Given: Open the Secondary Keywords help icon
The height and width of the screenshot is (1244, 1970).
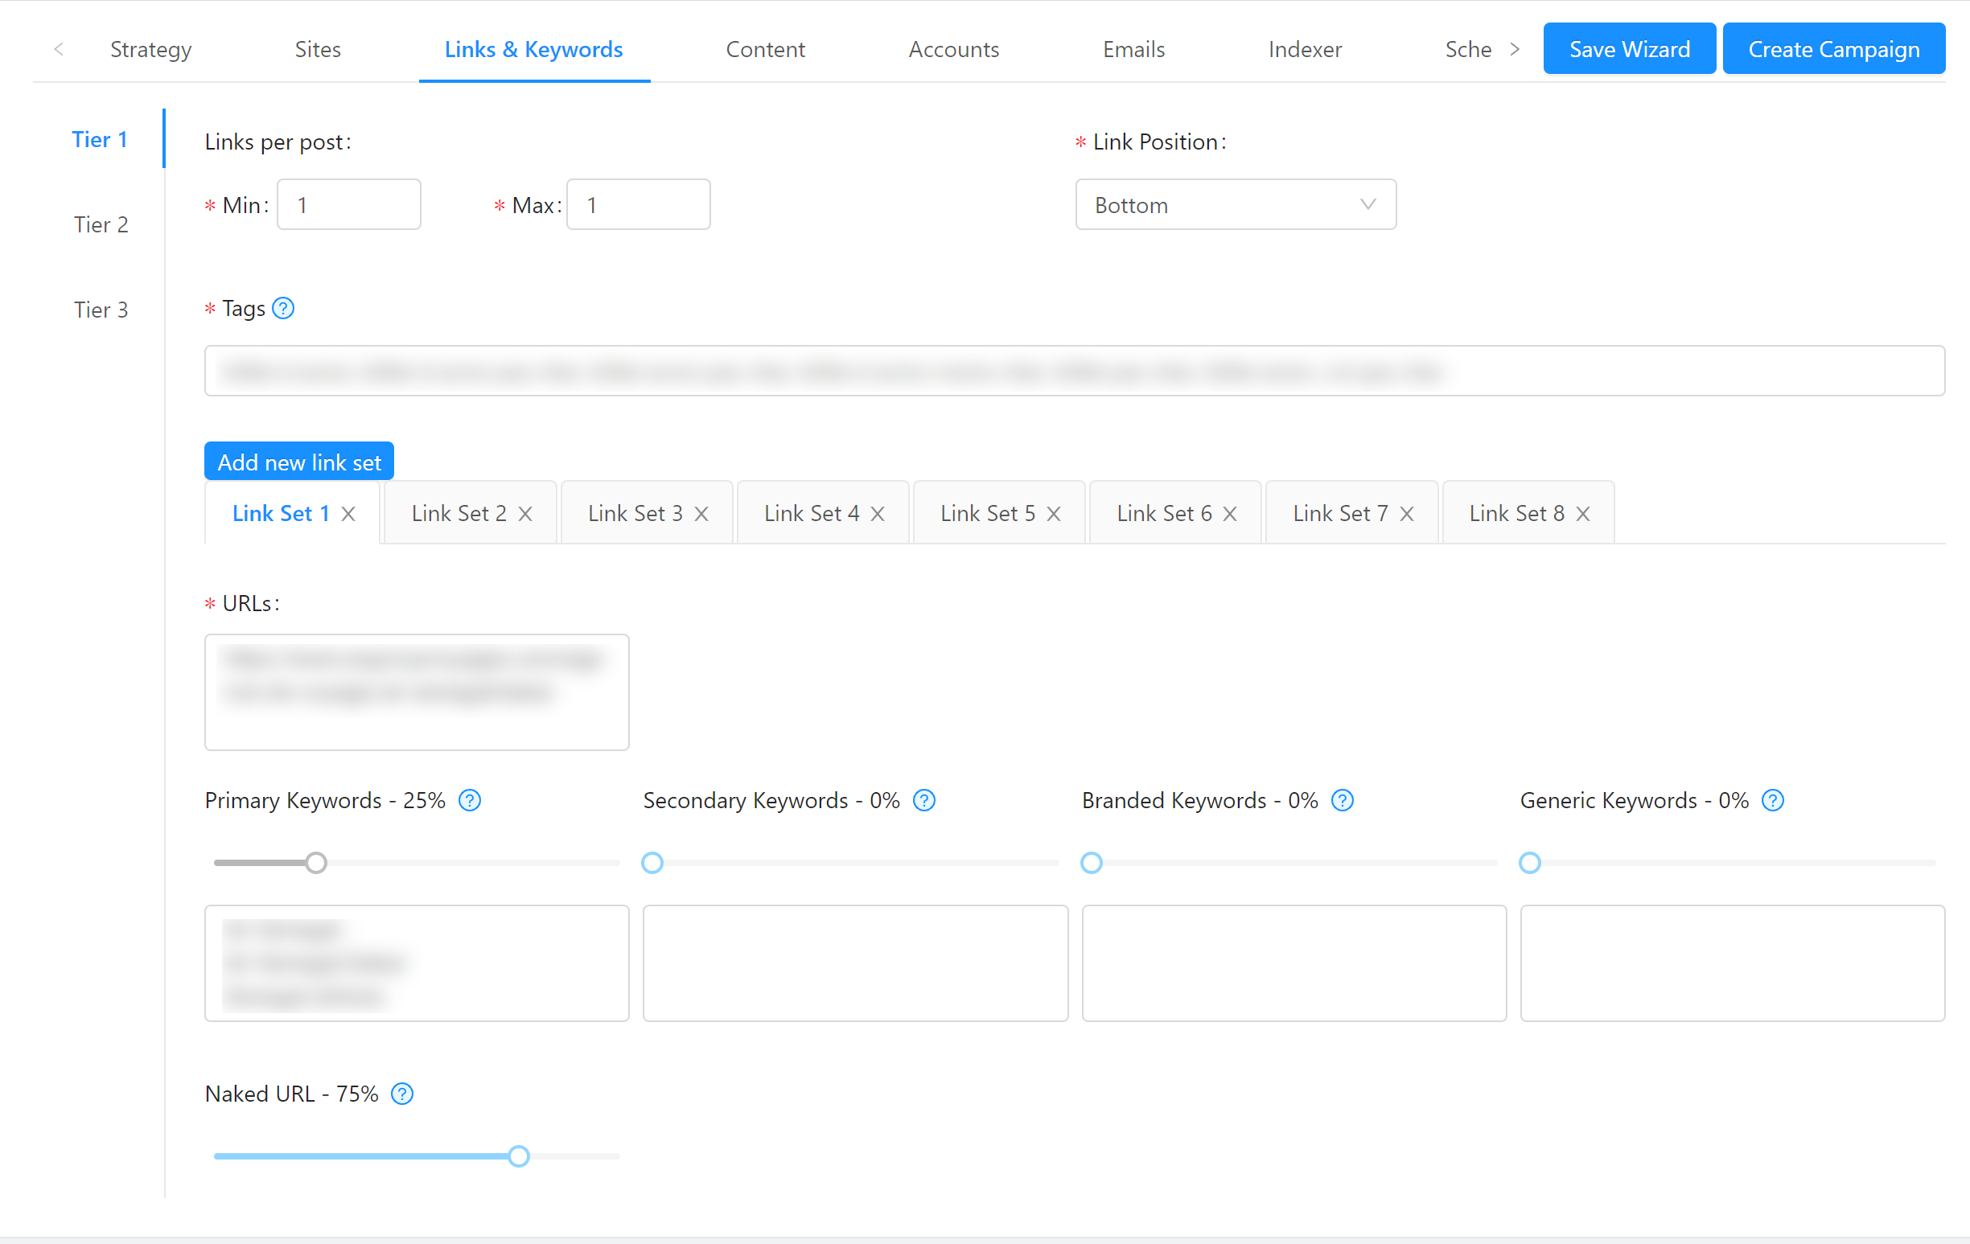Looking at the screenshot, I should tap(924, 801).
